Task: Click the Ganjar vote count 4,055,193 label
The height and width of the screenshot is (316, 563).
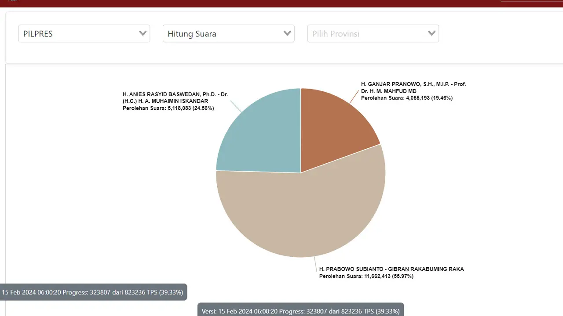Action: point(407,98)
